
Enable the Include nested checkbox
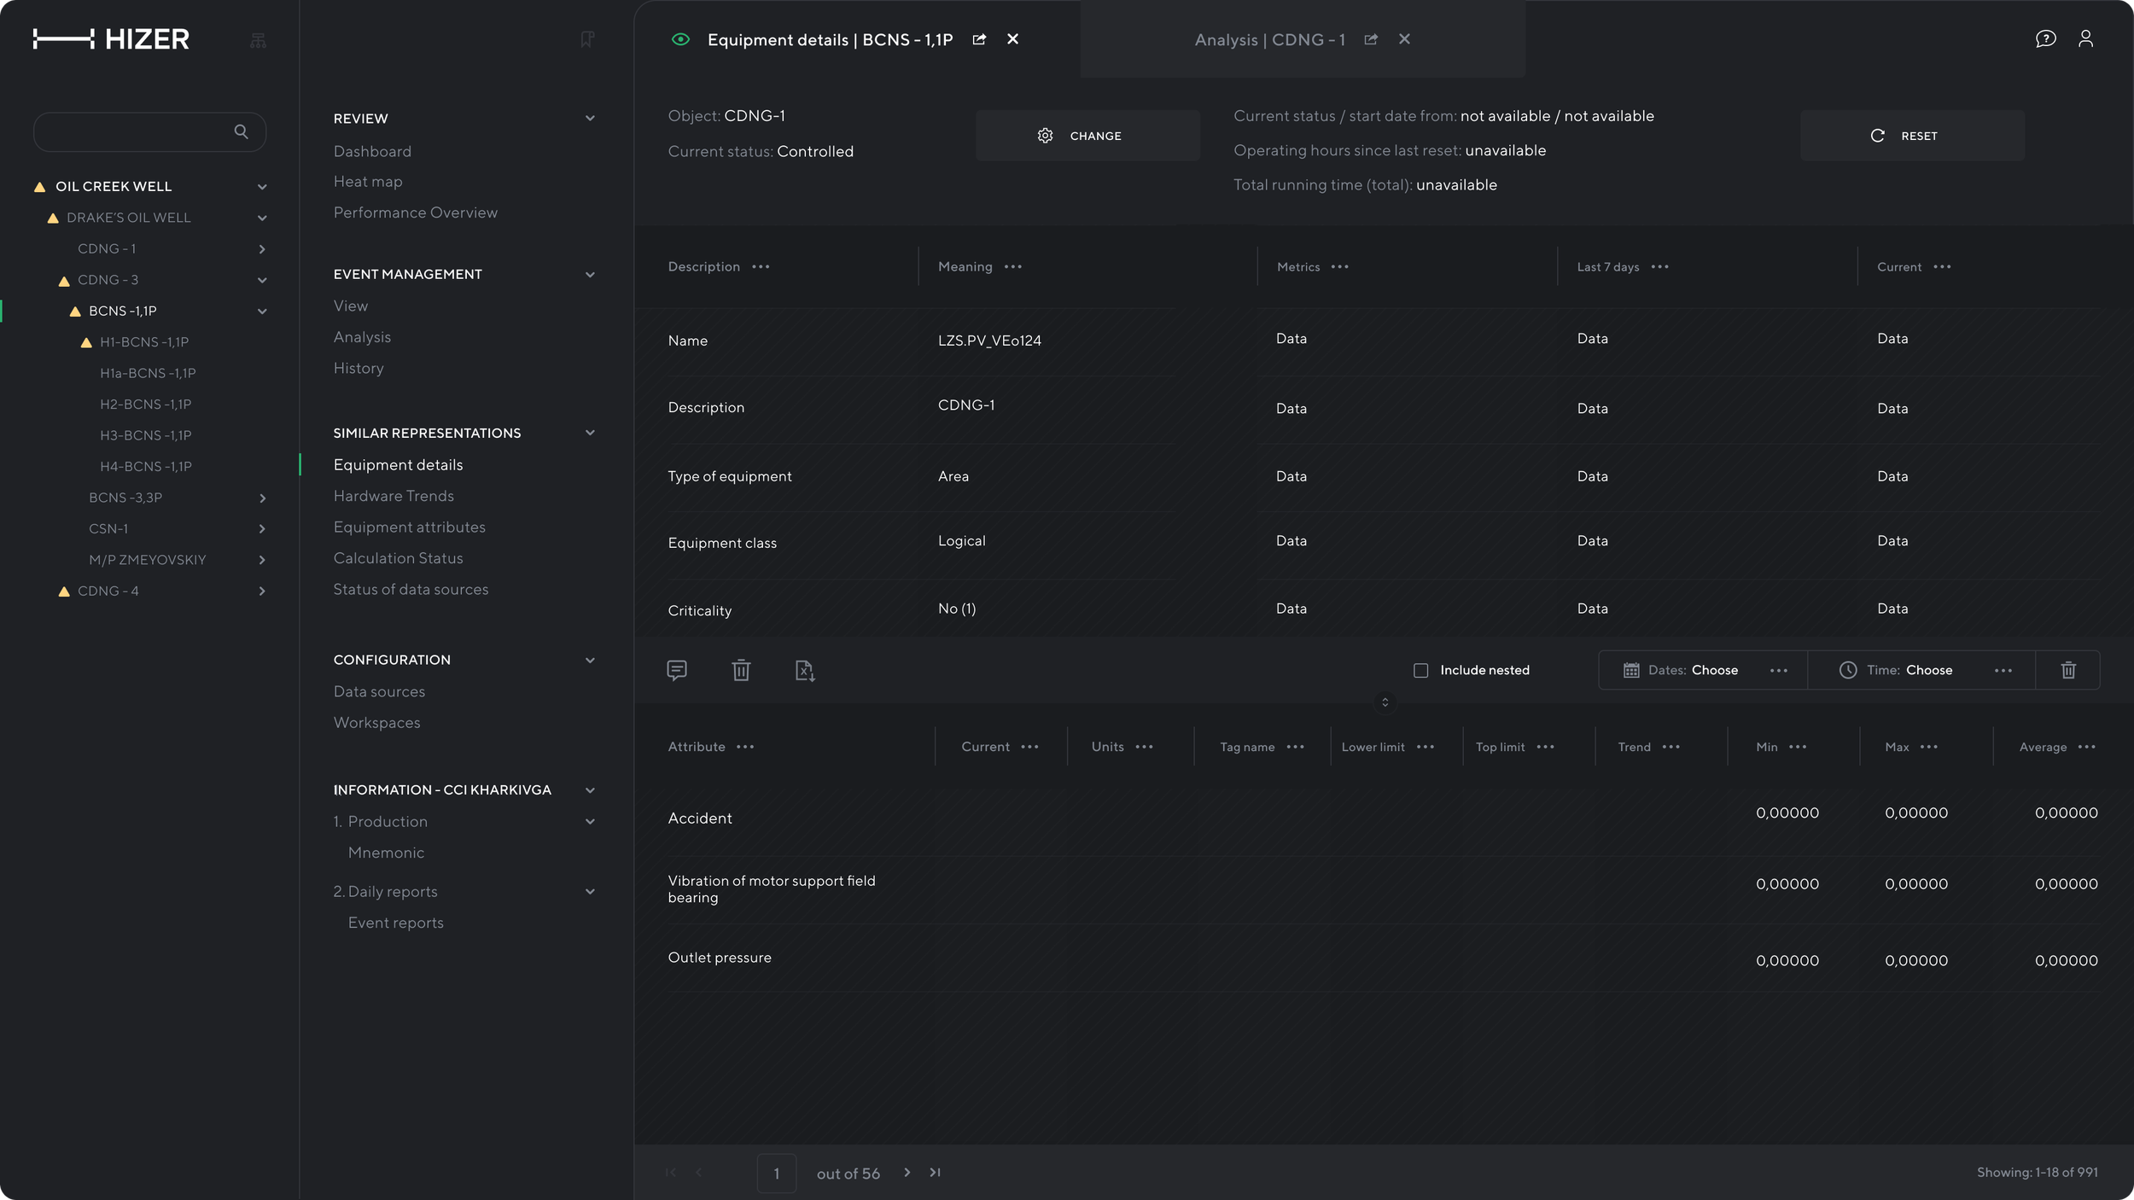coord(1420,670)
